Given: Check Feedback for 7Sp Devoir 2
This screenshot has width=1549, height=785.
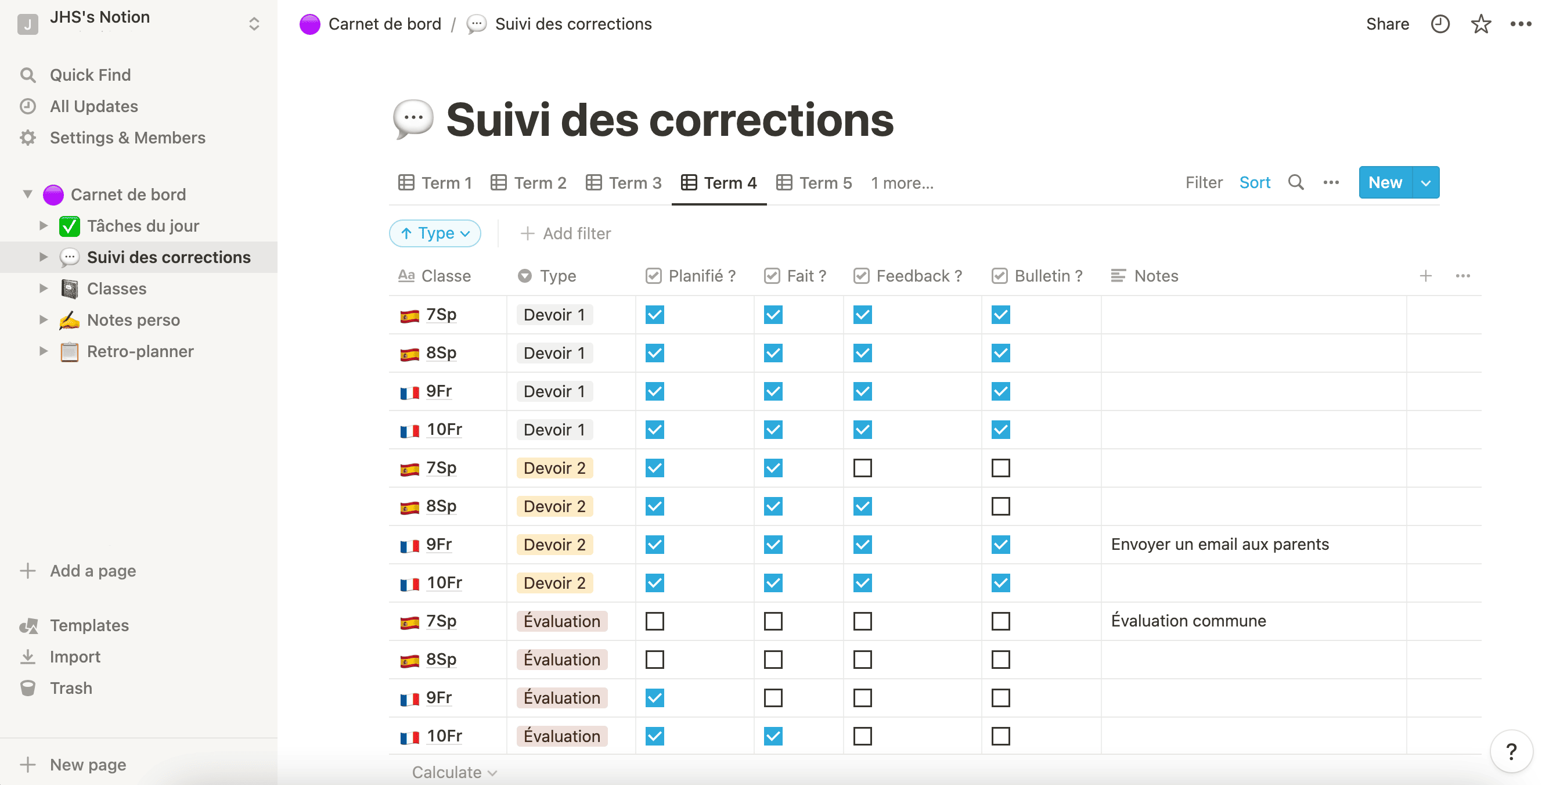Looking at the screenshot, I should (862, 467).
